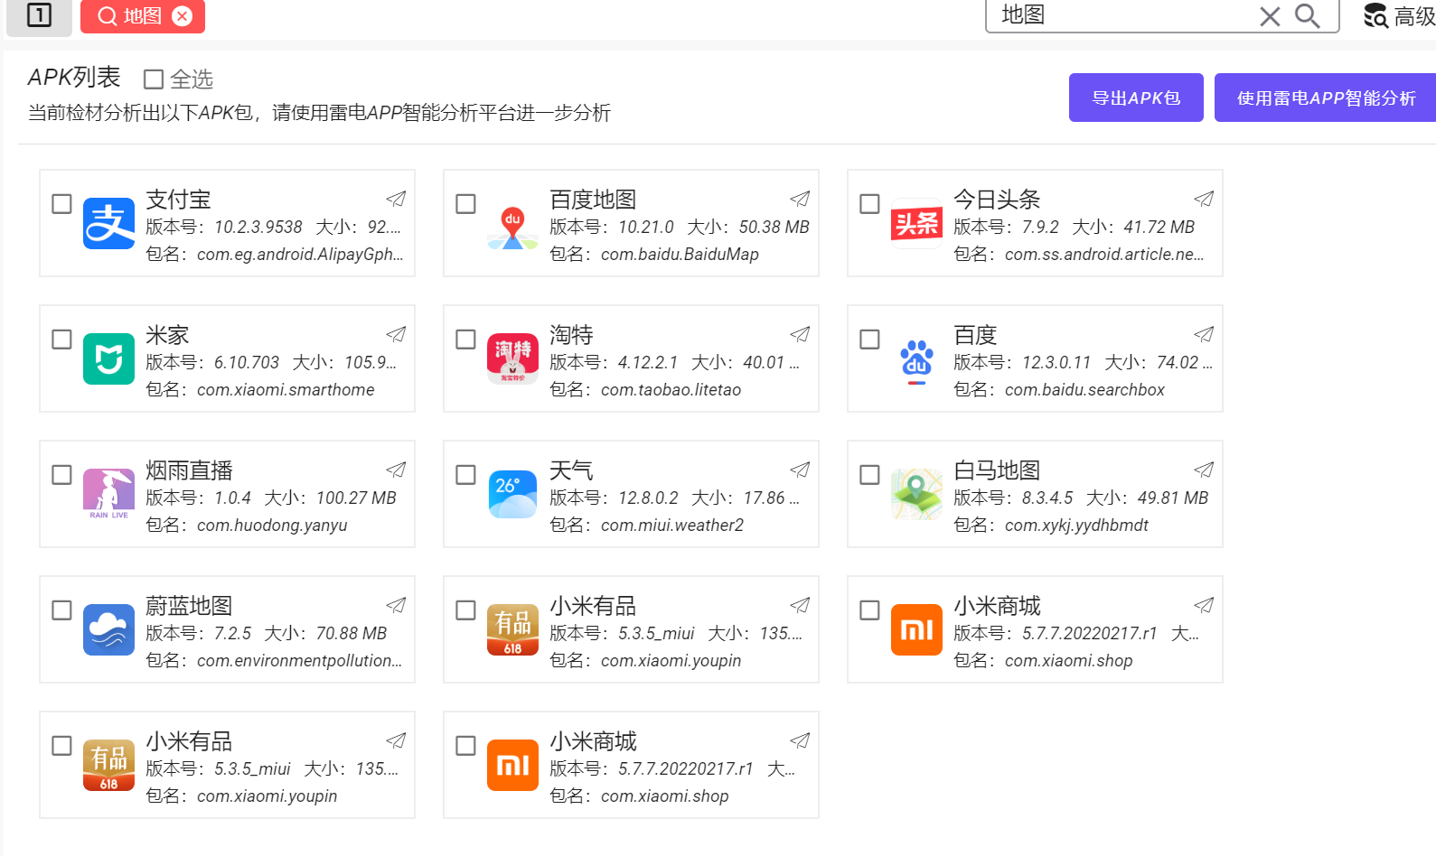Check the 百度 checkbox
The width and height of the screenshot is (1436, 856).
869,340
